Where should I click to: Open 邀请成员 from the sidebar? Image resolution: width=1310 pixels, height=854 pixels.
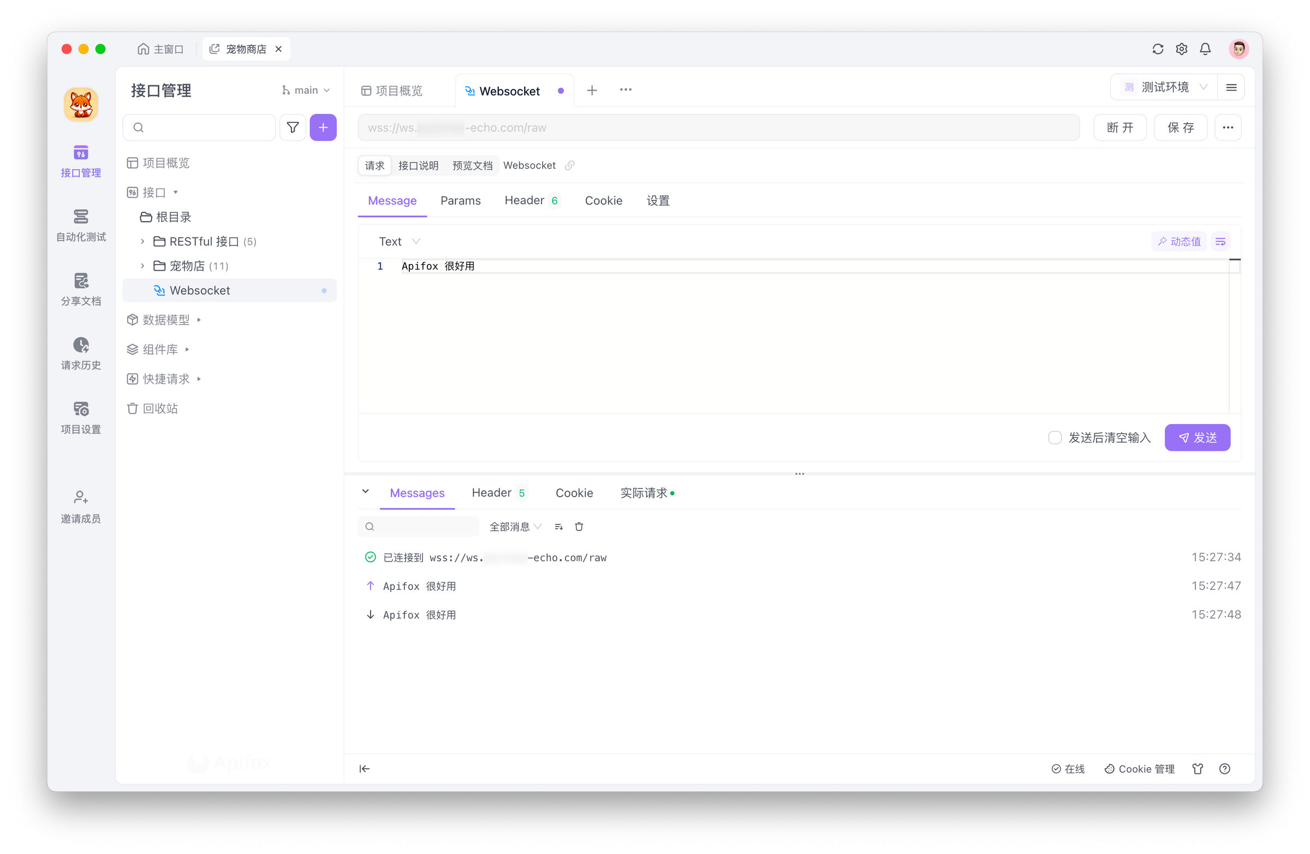pyautogui.click(x=80, y=506)
